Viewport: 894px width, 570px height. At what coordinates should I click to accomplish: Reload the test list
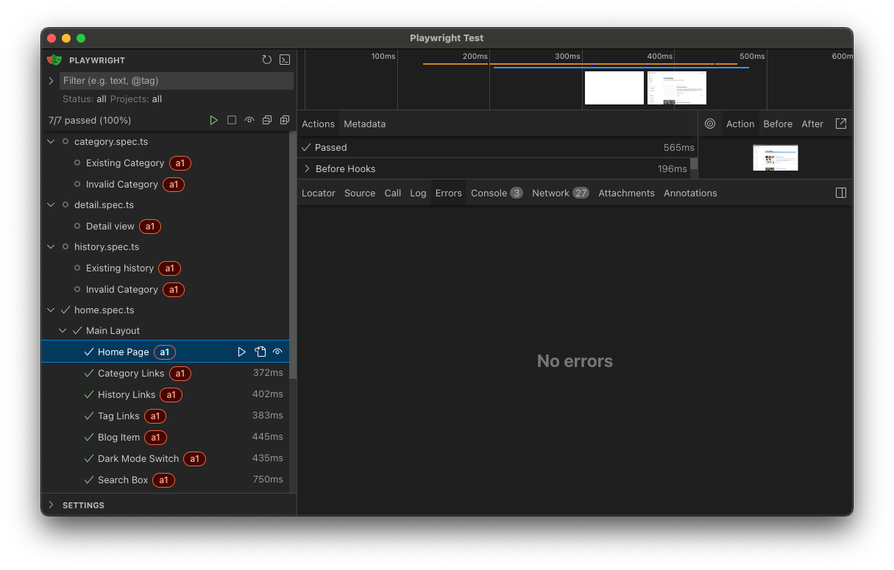tap(267, 60)
